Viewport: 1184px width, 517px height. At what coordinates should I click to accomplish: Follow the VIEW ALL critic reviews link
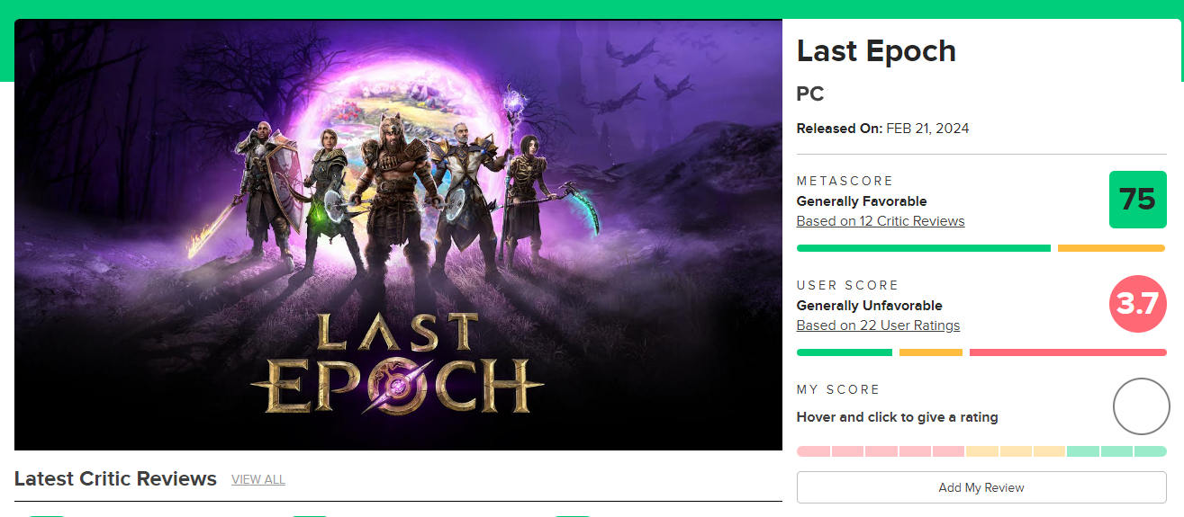coord(258,479)
